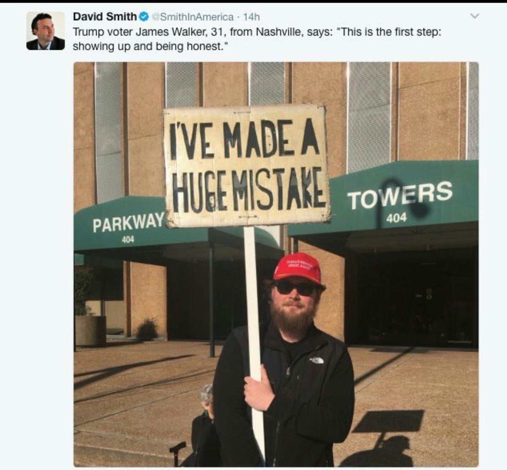The width and height of the screenshot is (507, 470).
Task: Click the blue verified badge
Action: [144, 17]
